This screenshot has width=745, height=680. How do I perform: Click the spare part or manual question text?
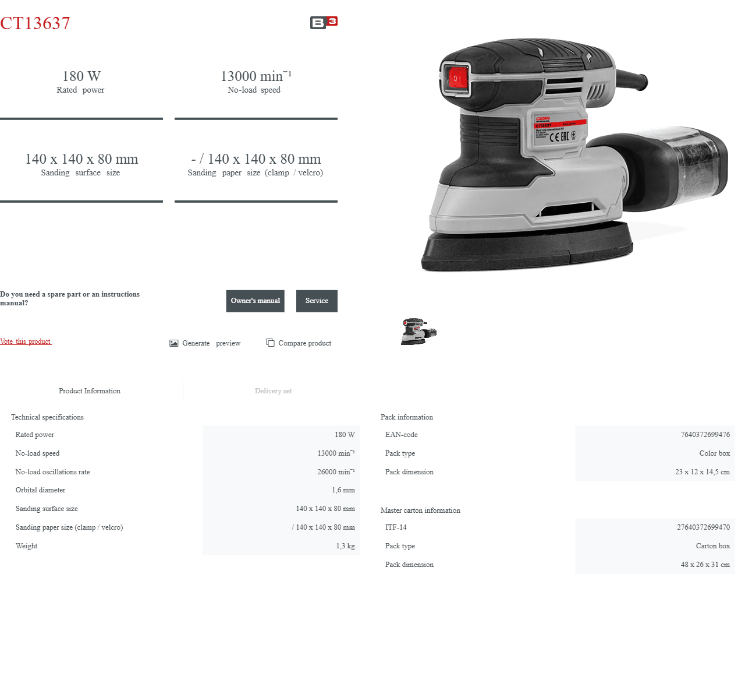(x=70, y=298)
